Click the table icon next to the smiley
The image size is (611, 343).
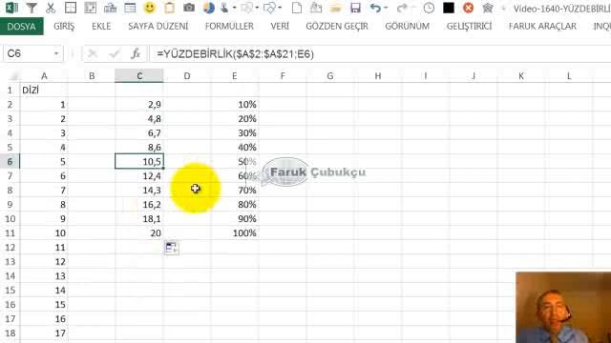130,8
